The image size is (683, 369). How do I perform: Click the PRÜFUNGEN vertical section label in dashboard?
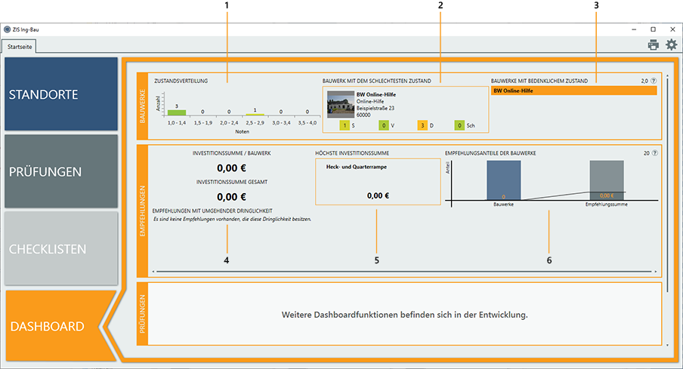[143, 314]
